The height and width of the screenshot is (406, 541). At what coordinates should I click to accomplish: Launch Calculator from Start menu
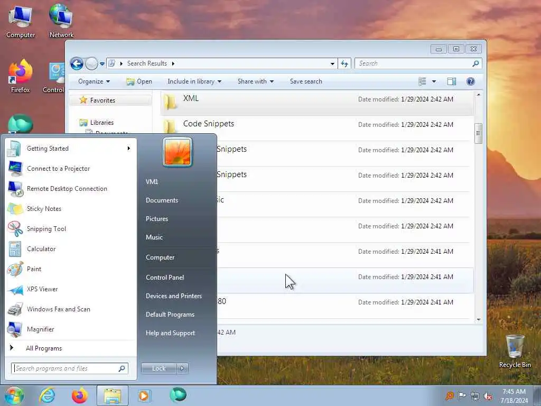pos(71,249)
